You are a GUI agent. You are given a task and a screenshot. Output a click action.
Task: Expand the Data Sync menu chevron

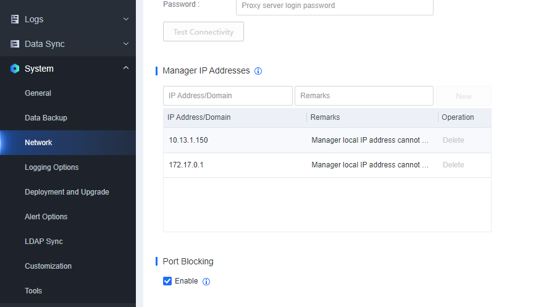point(126,44)
